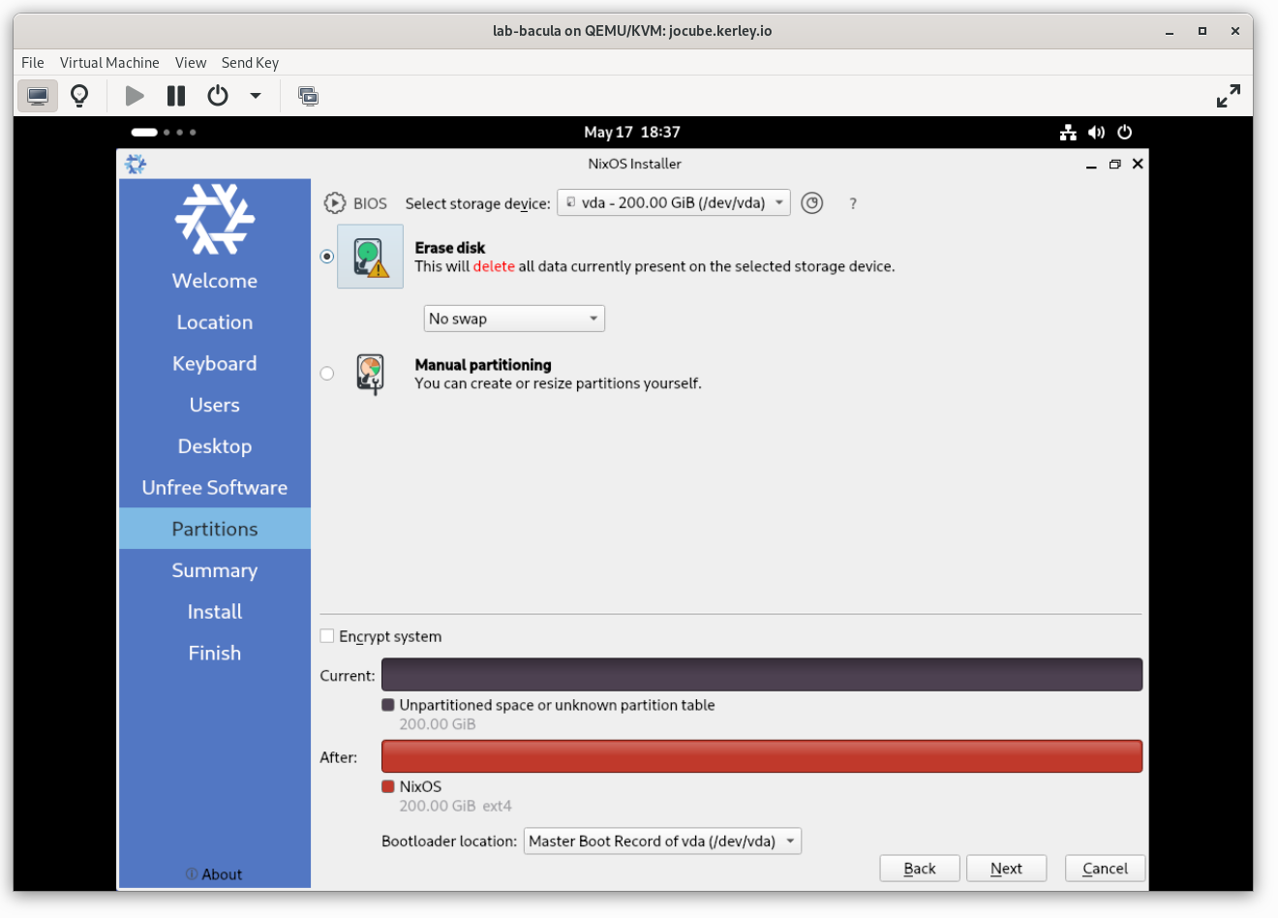Expand the shutdown options arrow
Image resolution: width=1278 pixels, height=918 pixels.
[256, 96]
